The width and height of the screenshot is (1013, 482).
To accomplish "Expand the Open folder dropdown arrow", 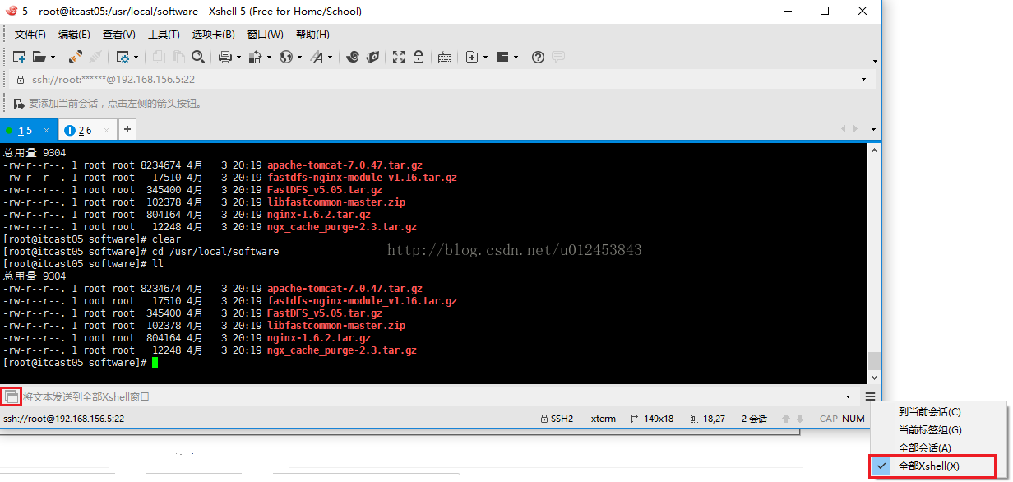I will coord(53,58).
